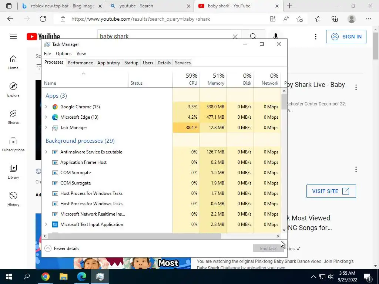This screenshot has height=284, width=379.
Task: Clear the baby shark search text
Action: [x=235, y=37]
